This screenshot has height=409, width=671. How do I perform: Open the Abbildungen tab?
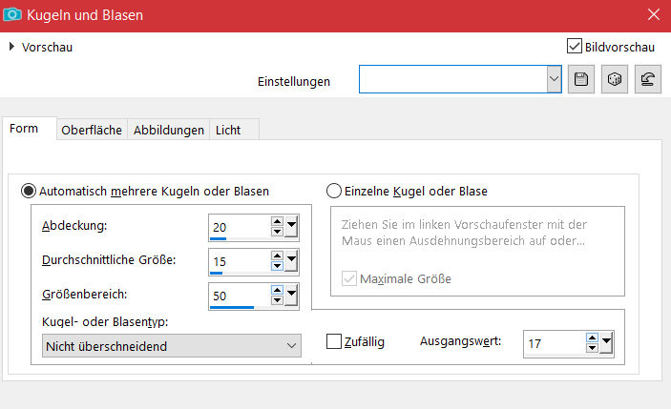pos(169,131)
